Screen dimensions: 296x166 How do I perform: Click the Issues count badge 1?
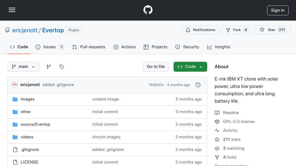pyautogui.click(x=61, y=47)
